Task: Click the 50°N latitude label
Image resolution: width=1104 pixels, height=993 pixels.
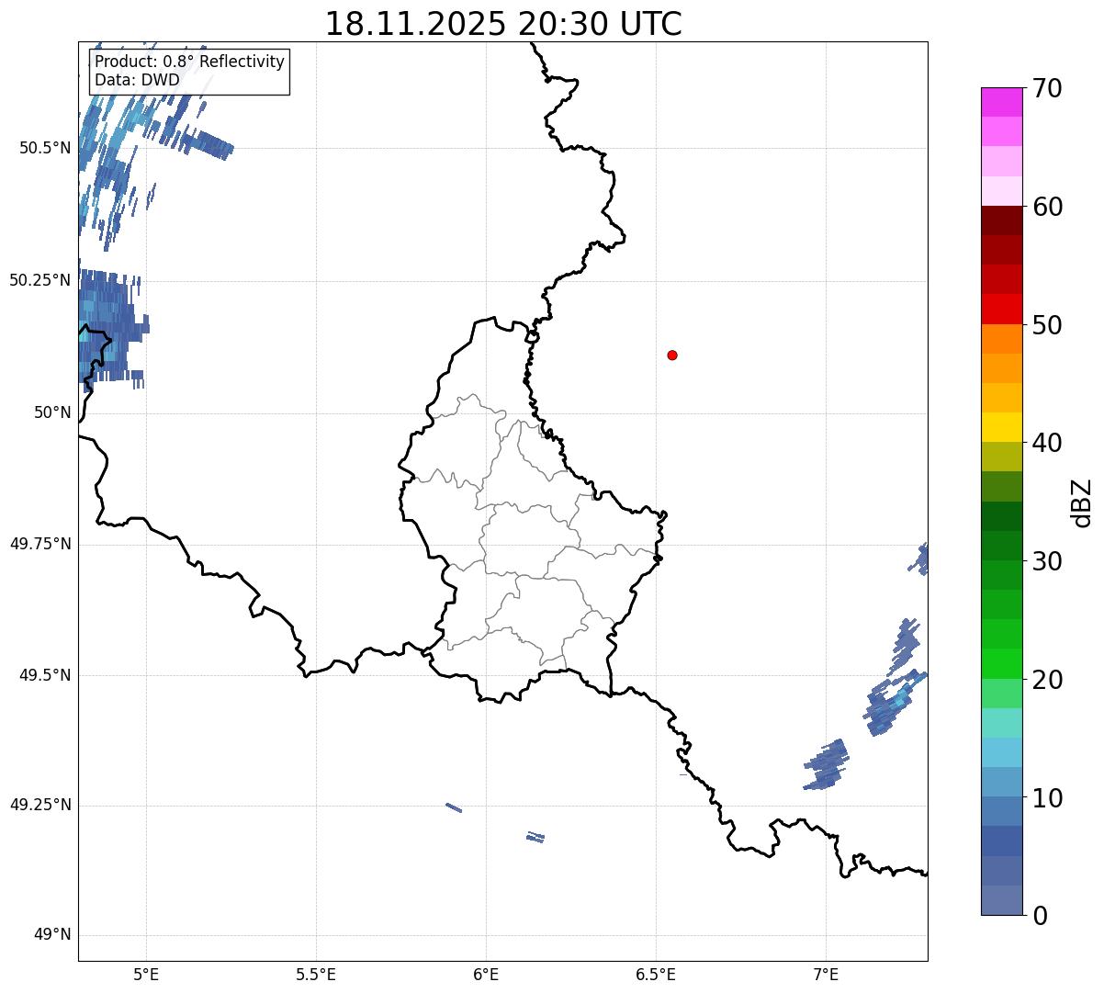Action: coord(52,412)
